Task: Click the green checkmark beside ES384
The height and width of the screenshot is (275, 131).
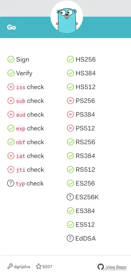Action: (x=70, y=211)
